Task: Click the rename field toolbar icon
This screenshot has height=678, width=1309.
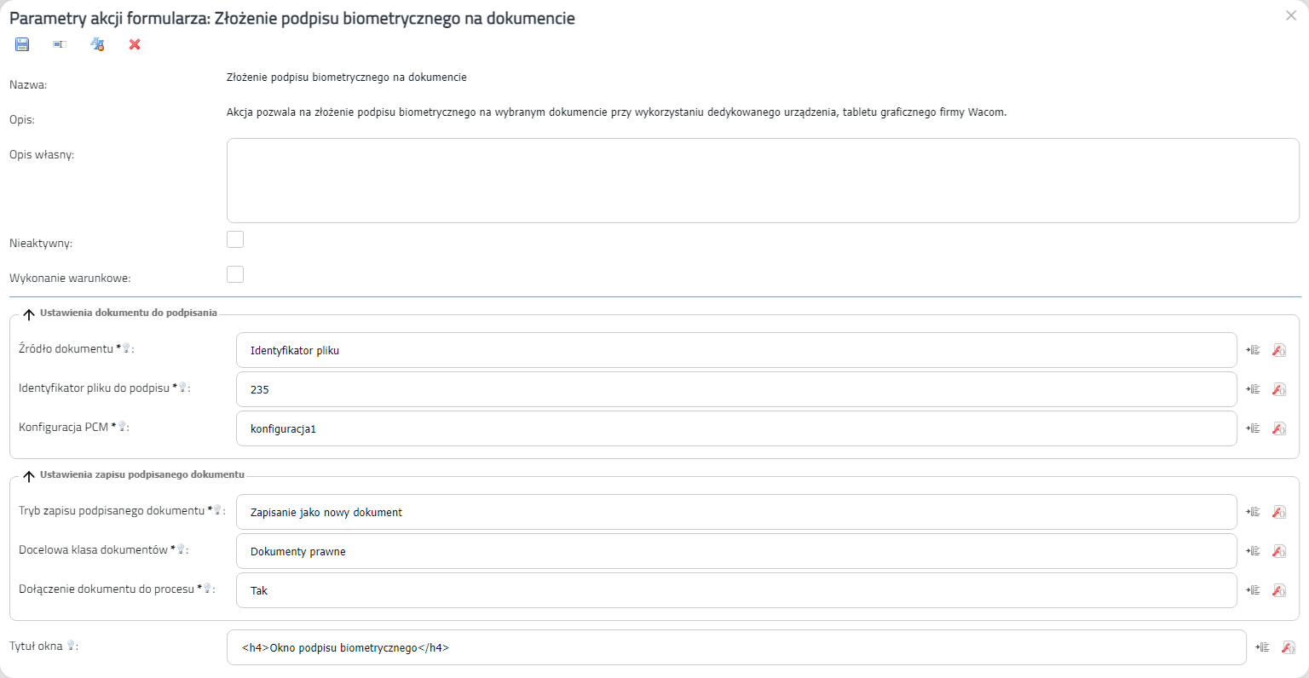Action: (x=60, y=44)
